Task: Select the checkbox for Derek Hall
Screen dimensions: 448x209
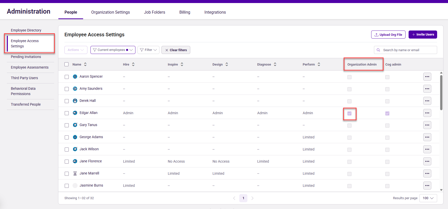Action: 67,101
